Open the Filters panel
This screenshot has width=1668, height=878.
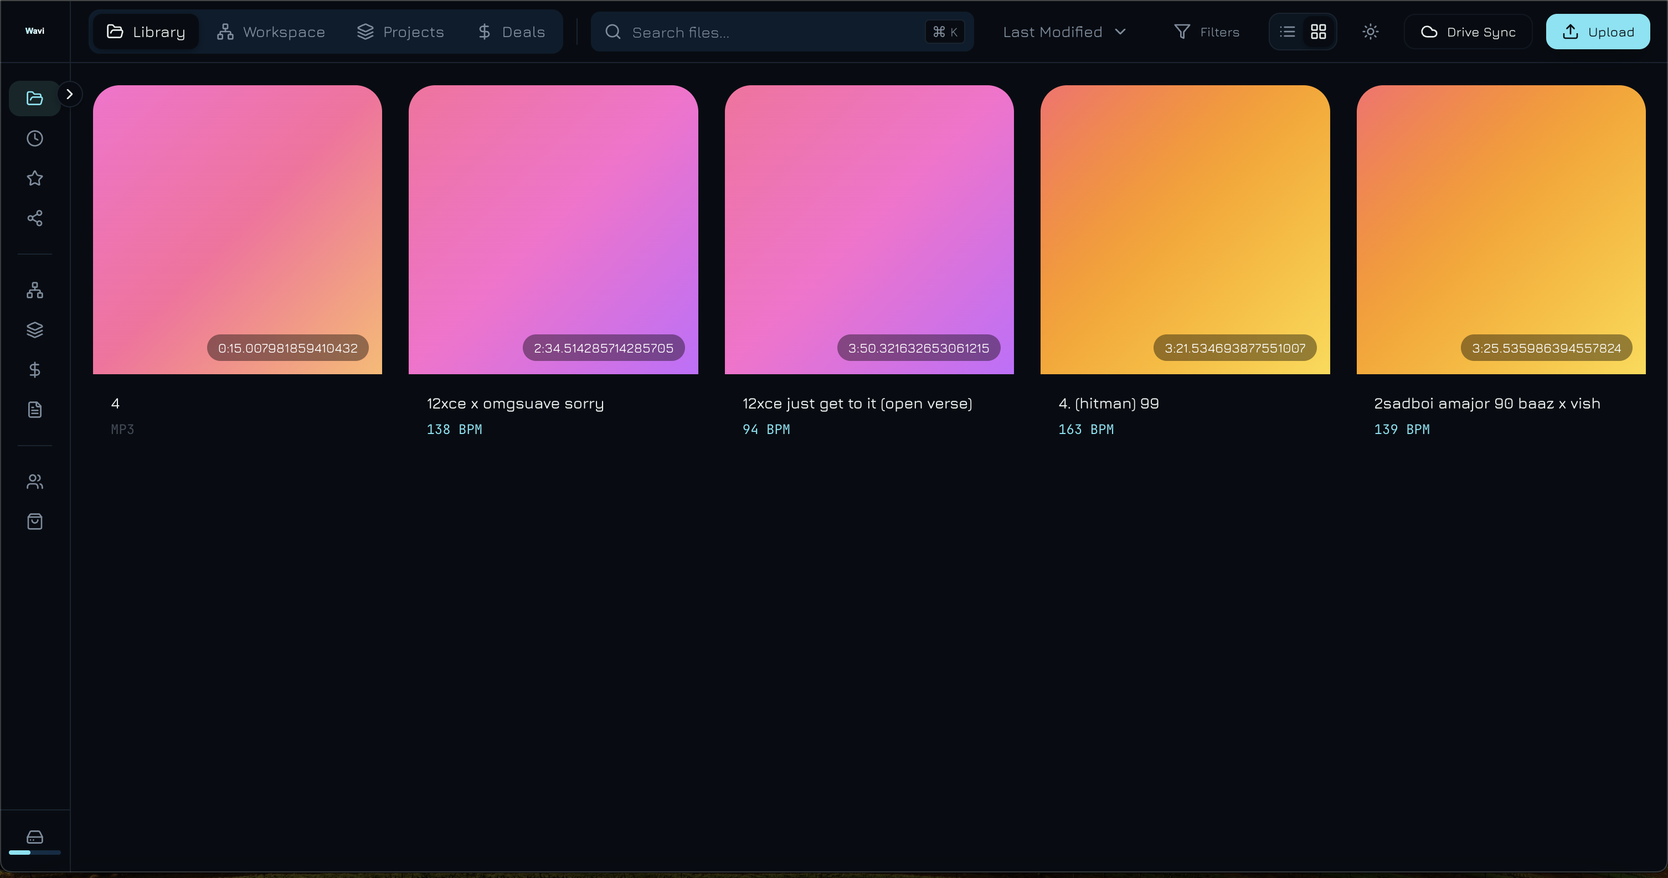1206,32
